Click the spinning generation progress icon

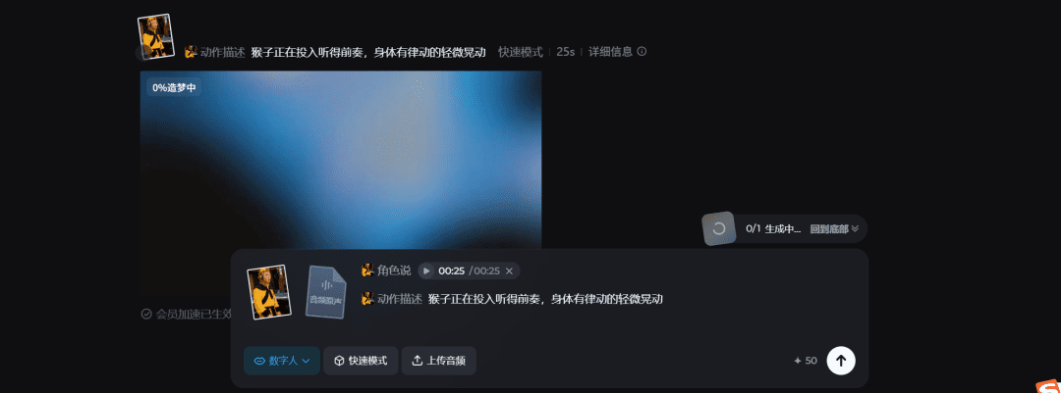pos(718,229)
